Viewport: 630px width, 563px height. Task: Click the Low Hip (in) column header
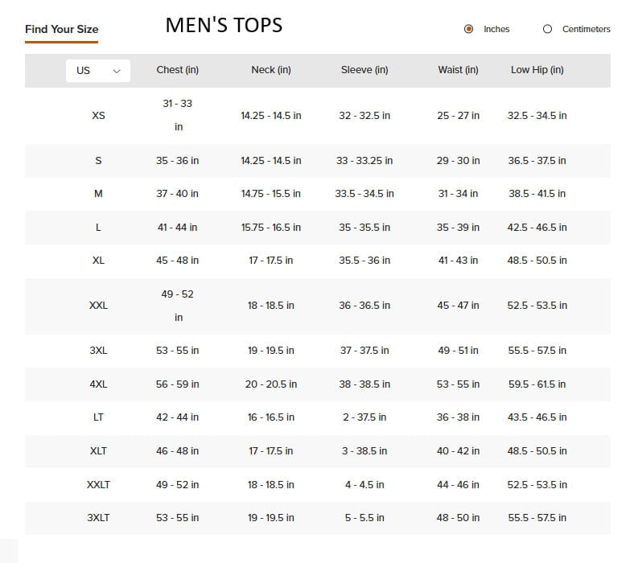tap(537, 70)
